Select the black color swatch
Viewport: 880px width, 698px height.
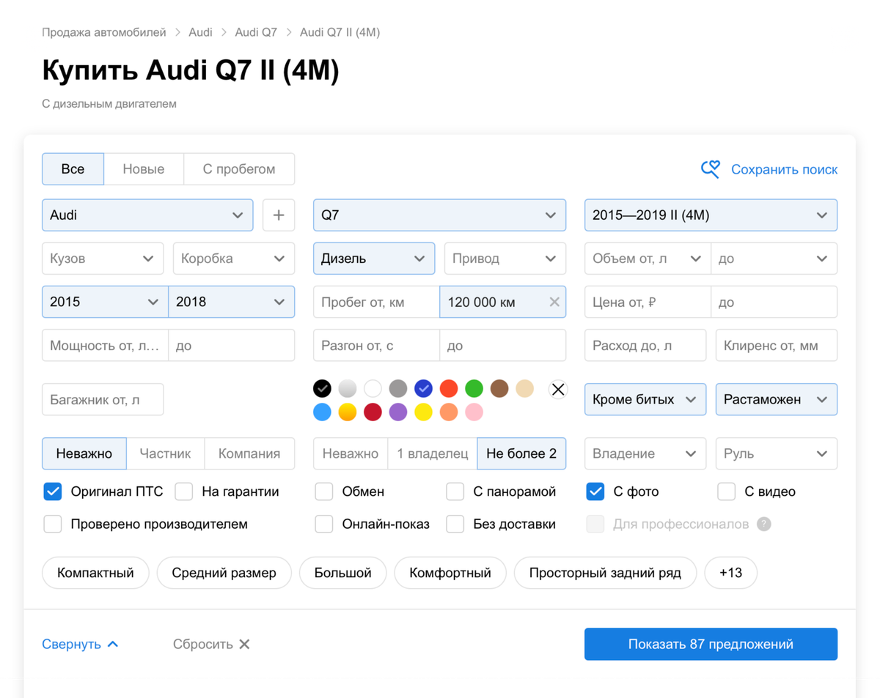(322, 389)
